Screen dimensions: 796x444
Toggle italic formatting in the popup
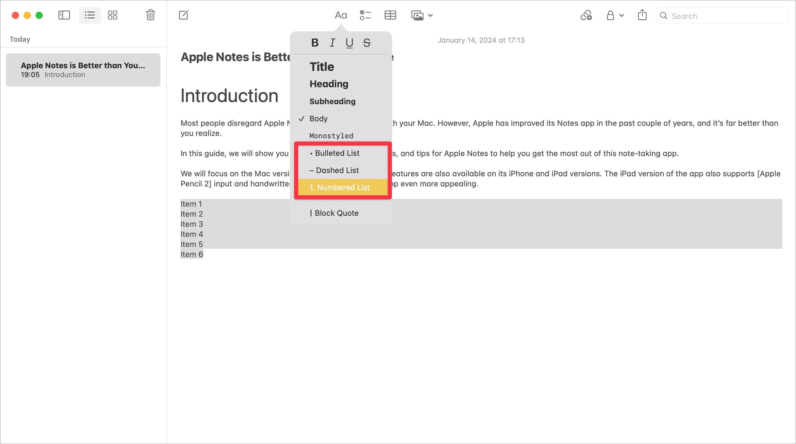(x=332, y=43)
